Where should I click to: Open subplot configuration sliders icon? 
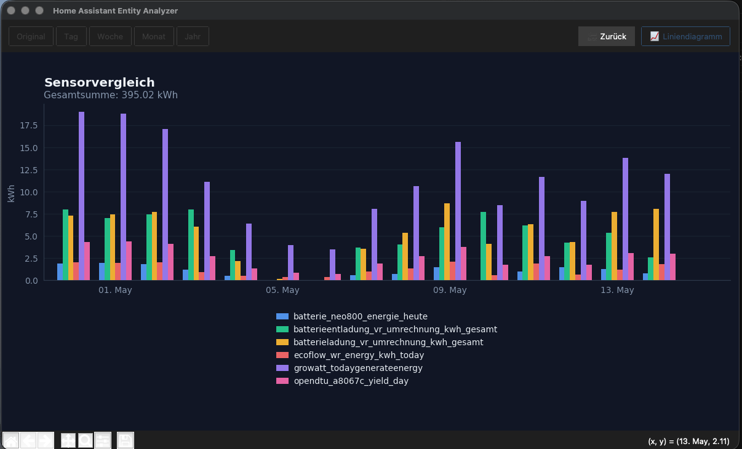103,440
